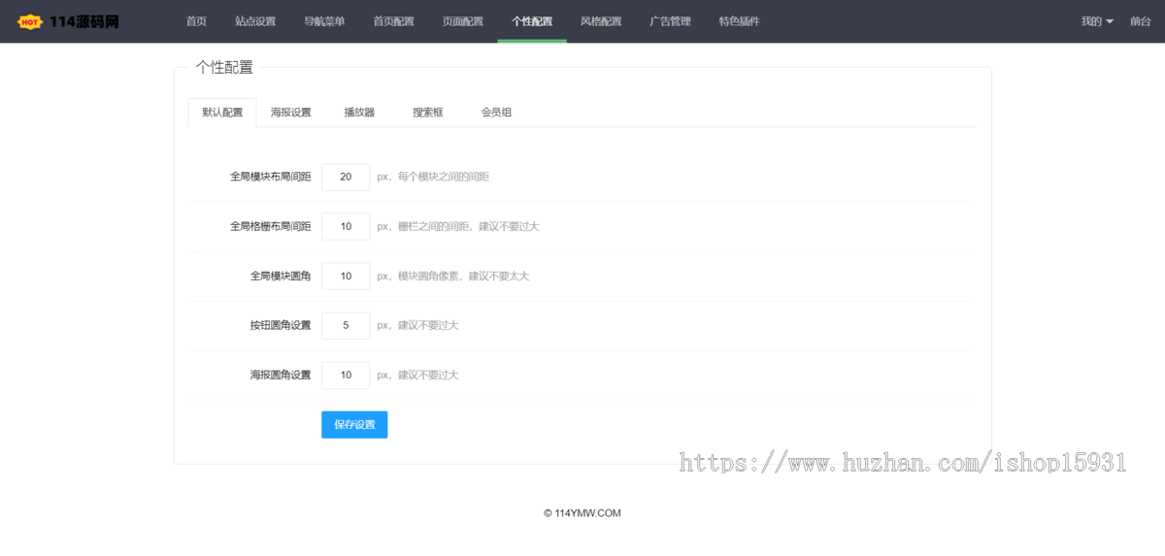Open the 特色插件 menu

click(x=740, y=21)
